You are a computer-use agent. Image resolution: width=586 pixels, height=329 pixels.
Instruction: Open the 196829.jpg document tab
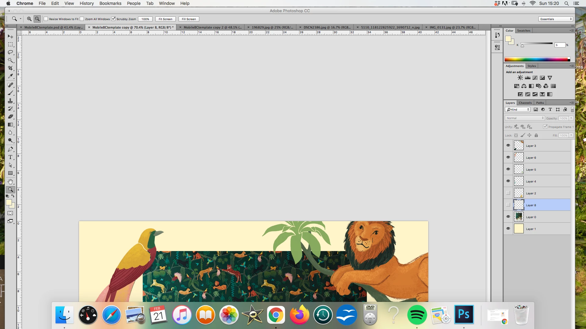pyautogui.click(x=272, y=27)
